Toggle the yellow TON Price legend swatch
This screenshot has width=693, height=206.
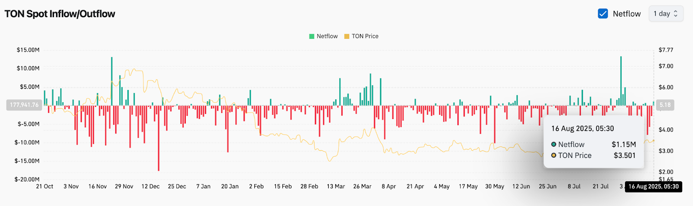(346, 36)
